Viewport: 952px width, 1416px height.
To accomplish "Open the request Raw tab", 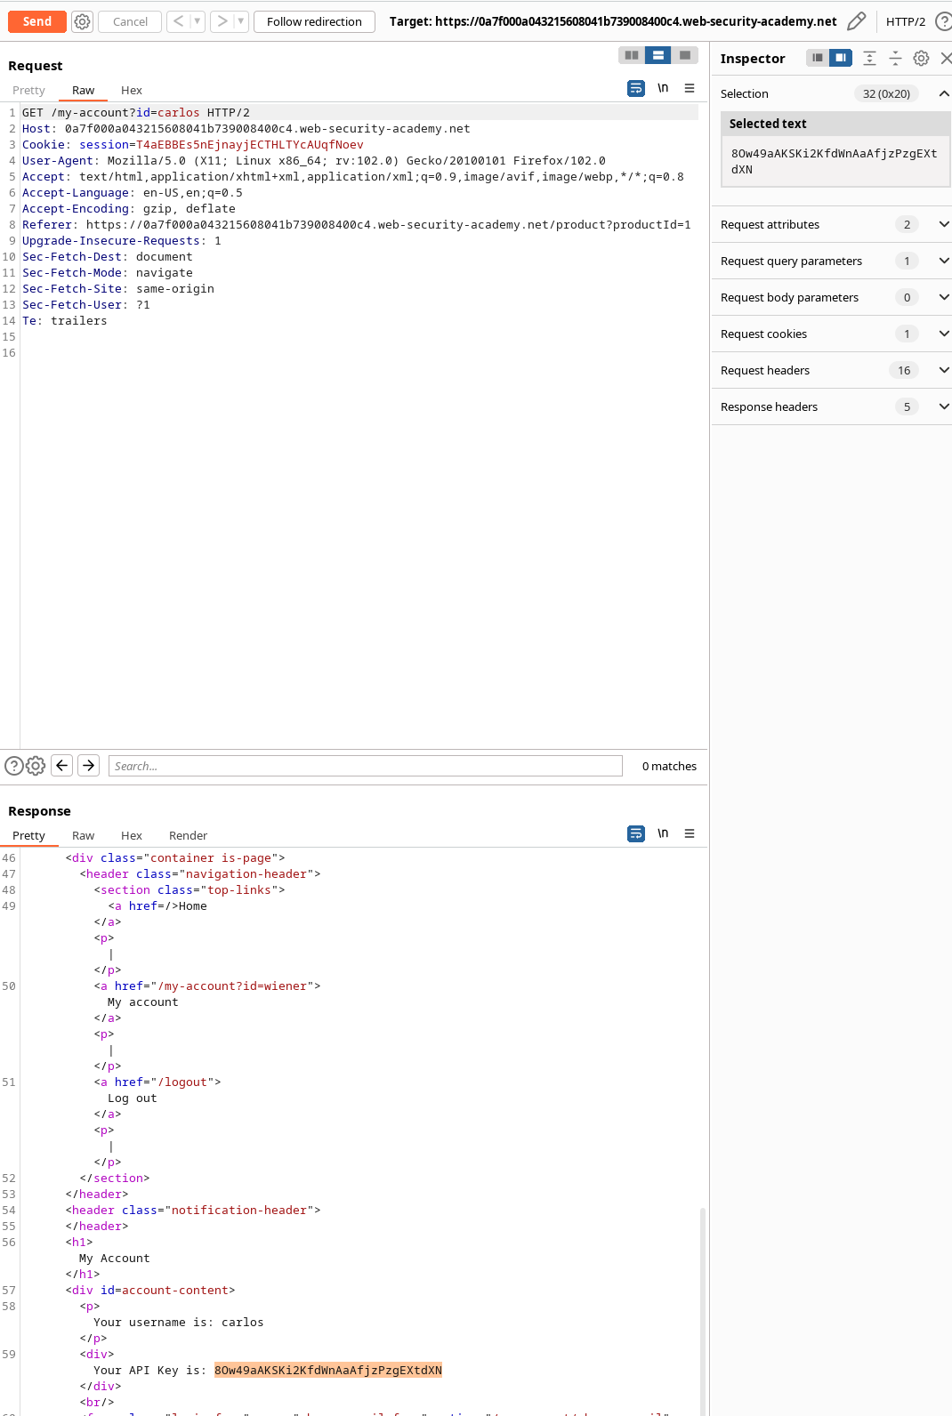I will click(x=83, y=90).
